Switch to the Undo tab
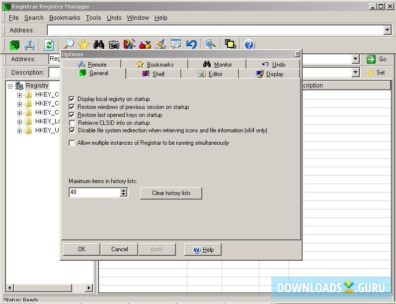Image resolution: width=396 pixels, height=304 pixels. (273, 64)
